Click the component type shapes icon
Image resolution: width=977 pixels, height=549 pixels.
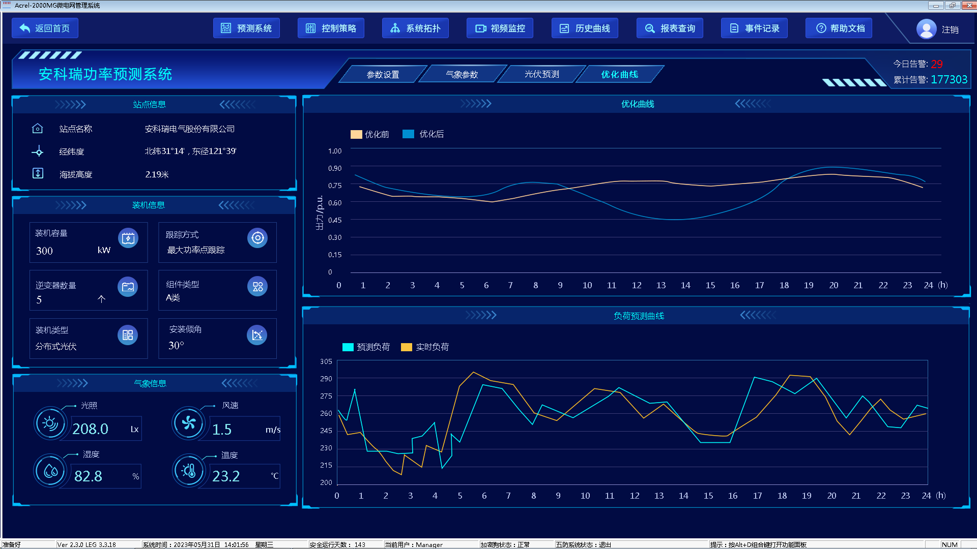(257, 287)
